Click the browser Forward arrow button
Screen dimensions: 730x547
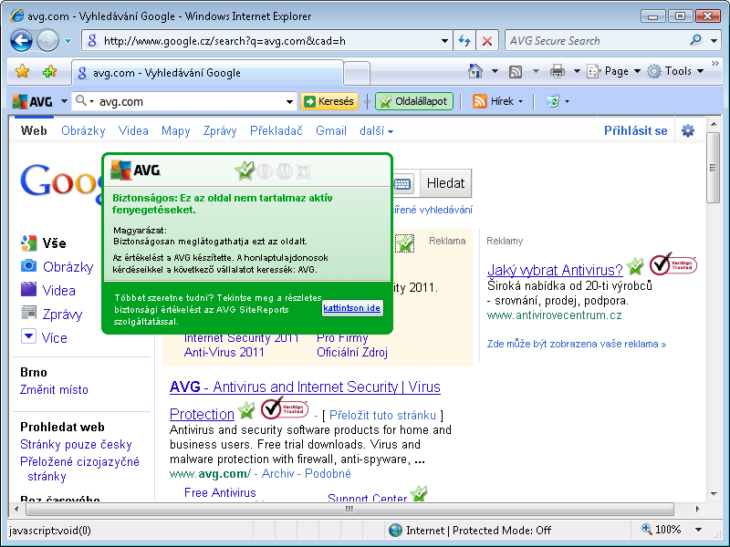(47, 41)
